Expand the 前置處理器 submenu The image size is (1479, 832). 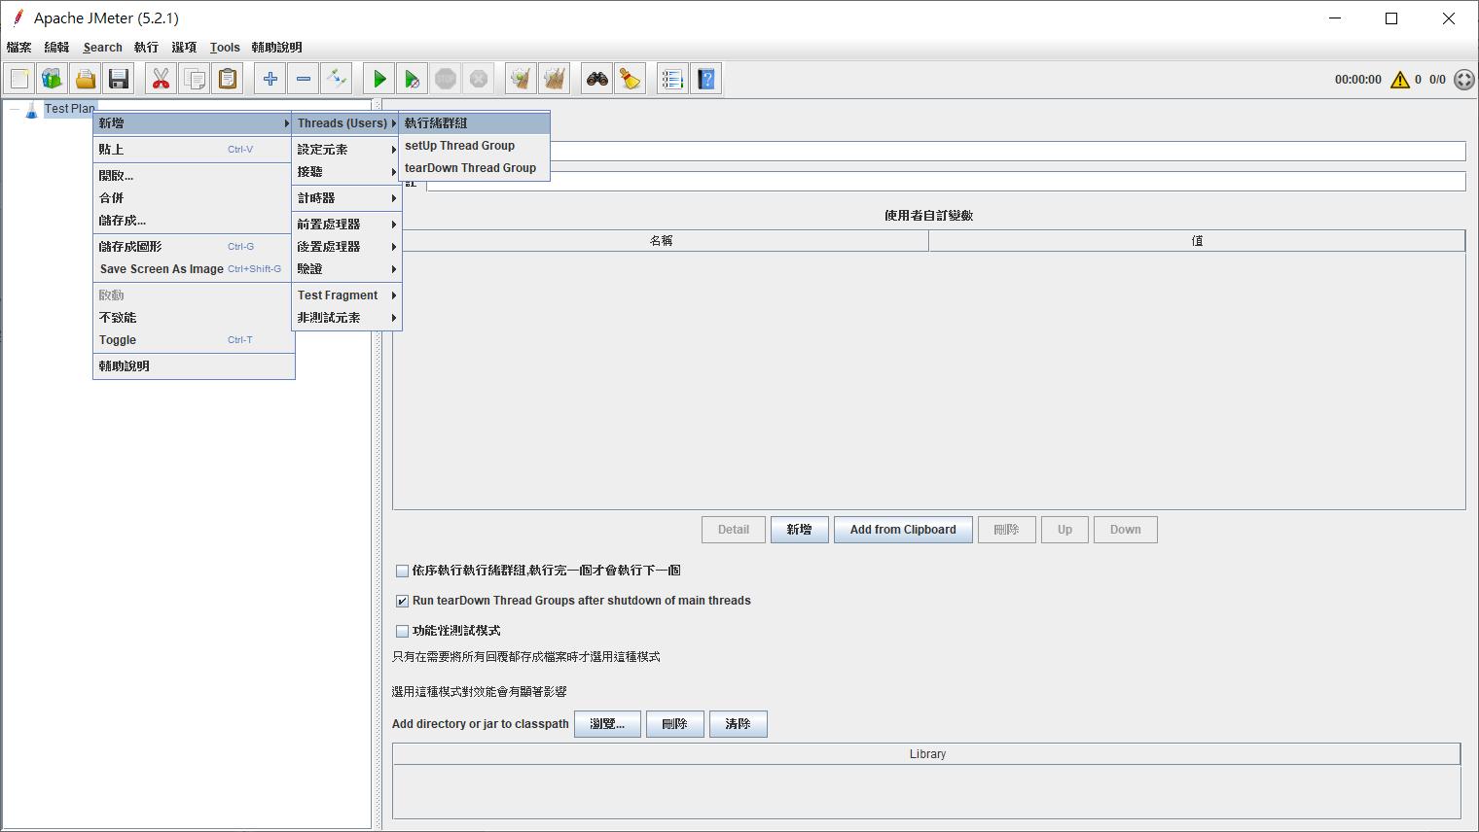[346, 225]
